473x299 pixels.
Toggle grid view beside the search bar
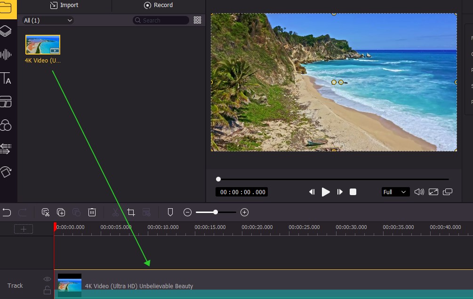pos(197,20)
